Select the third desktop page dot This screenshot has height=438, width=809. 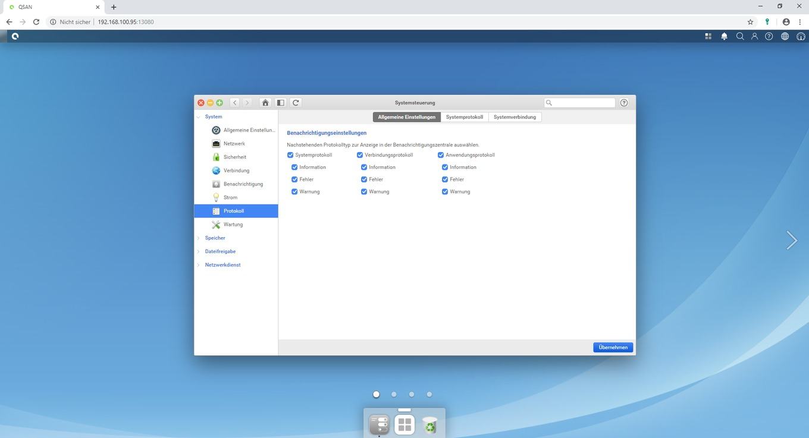pos(412,394)
